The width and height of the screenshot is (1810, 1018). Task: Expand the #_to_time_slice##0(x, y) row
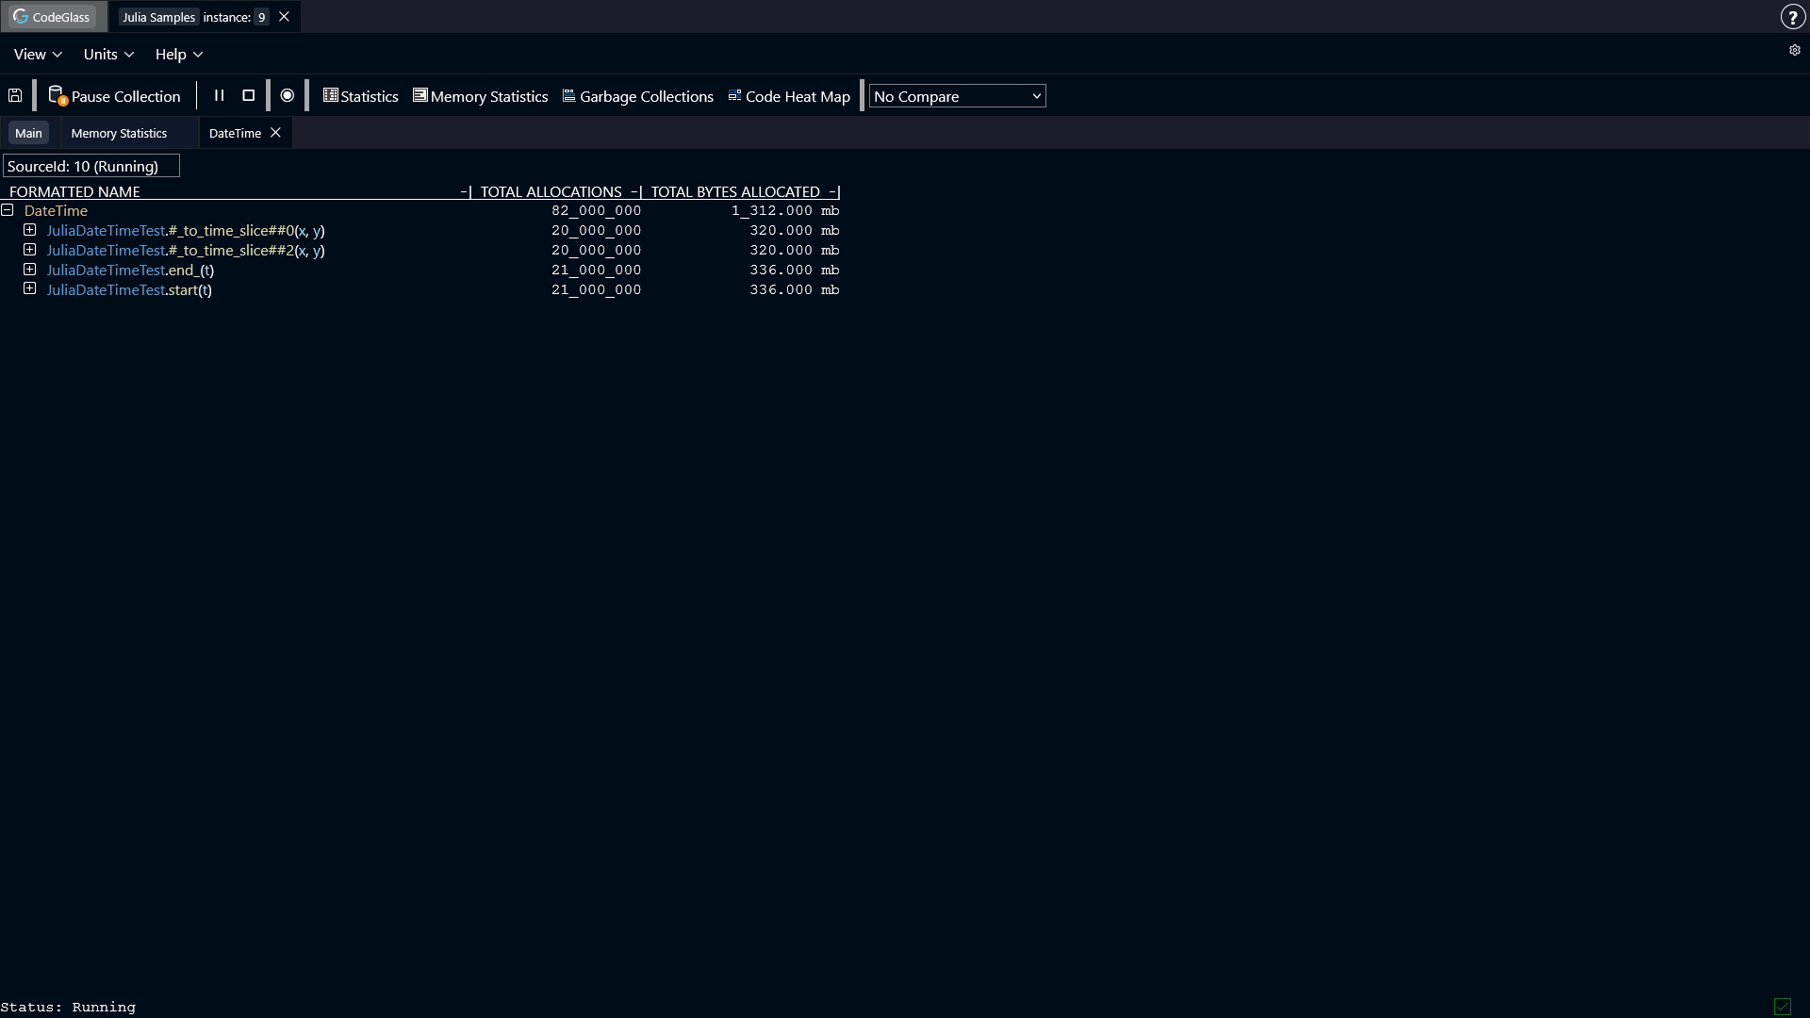coord(30,230)
